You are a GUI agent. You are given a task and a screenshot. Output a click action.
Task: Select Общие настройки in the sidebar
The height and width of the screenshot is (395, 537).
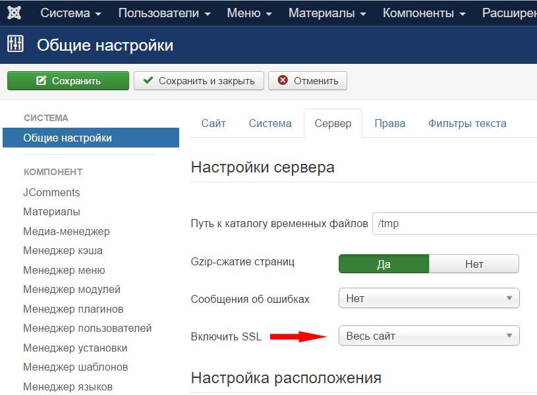click(91, 138)
